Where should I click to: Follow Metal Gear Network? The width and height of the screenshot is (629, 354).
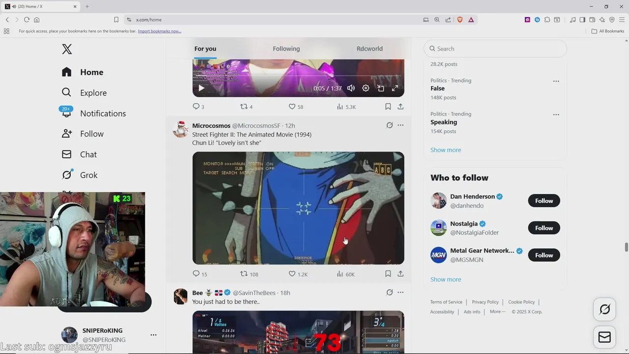[x=544, y=255]
